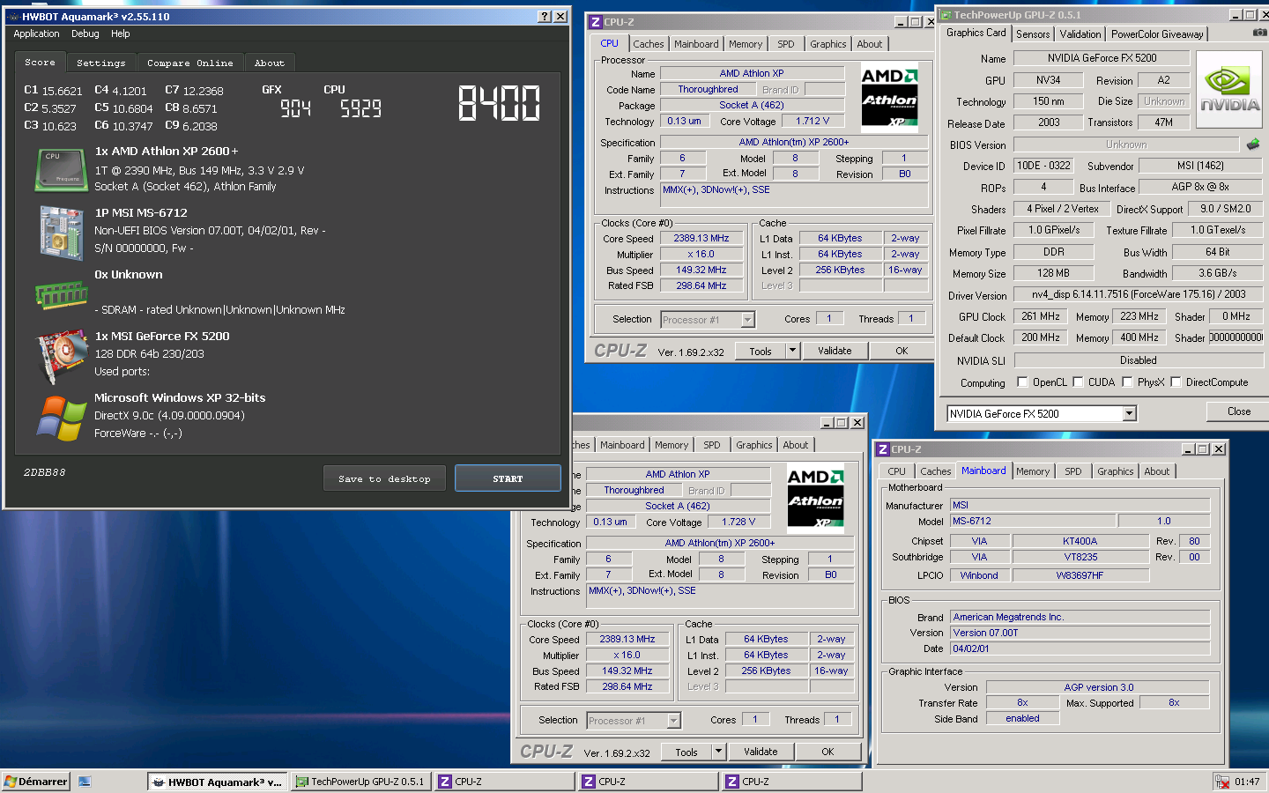Click the Driver Version field in GPU-Z
The height and width of the screenshot is (793, 1269).
pos(1137,294)
